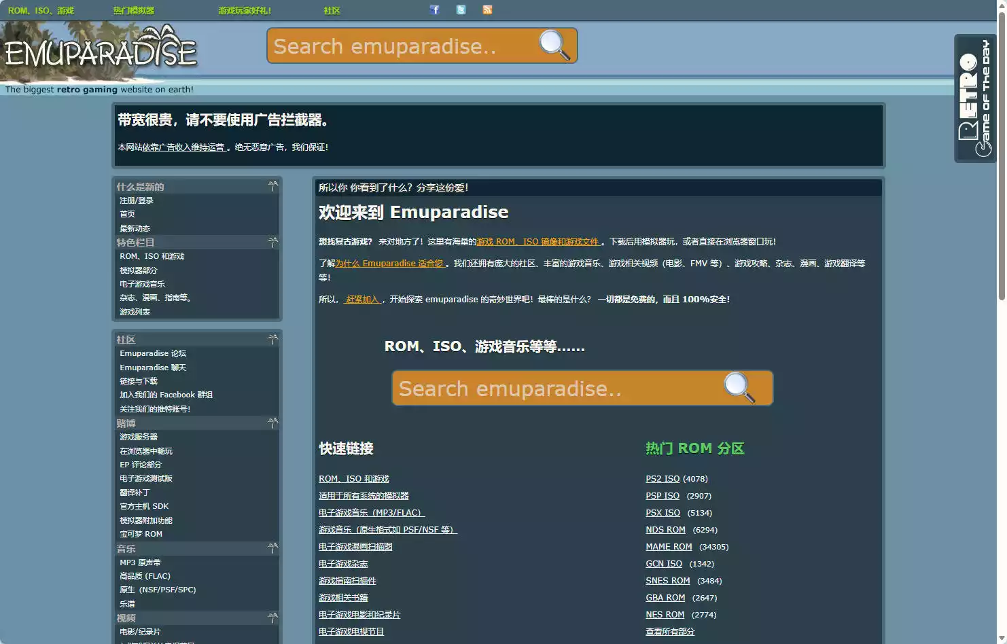Go to 首页 in sidebar
Screen dimensions: 1007x644
(127, 214)
